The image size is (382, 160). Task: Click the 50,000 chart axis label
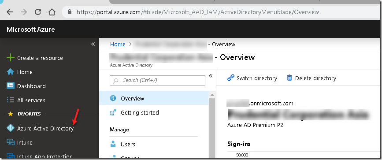coord(242,155)
